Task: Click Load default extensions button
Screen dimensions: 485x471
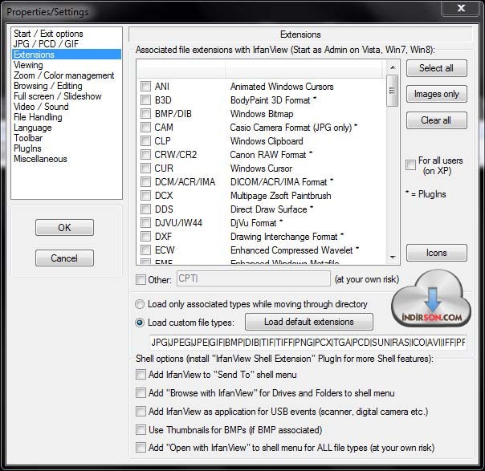Action: [308, 322]
